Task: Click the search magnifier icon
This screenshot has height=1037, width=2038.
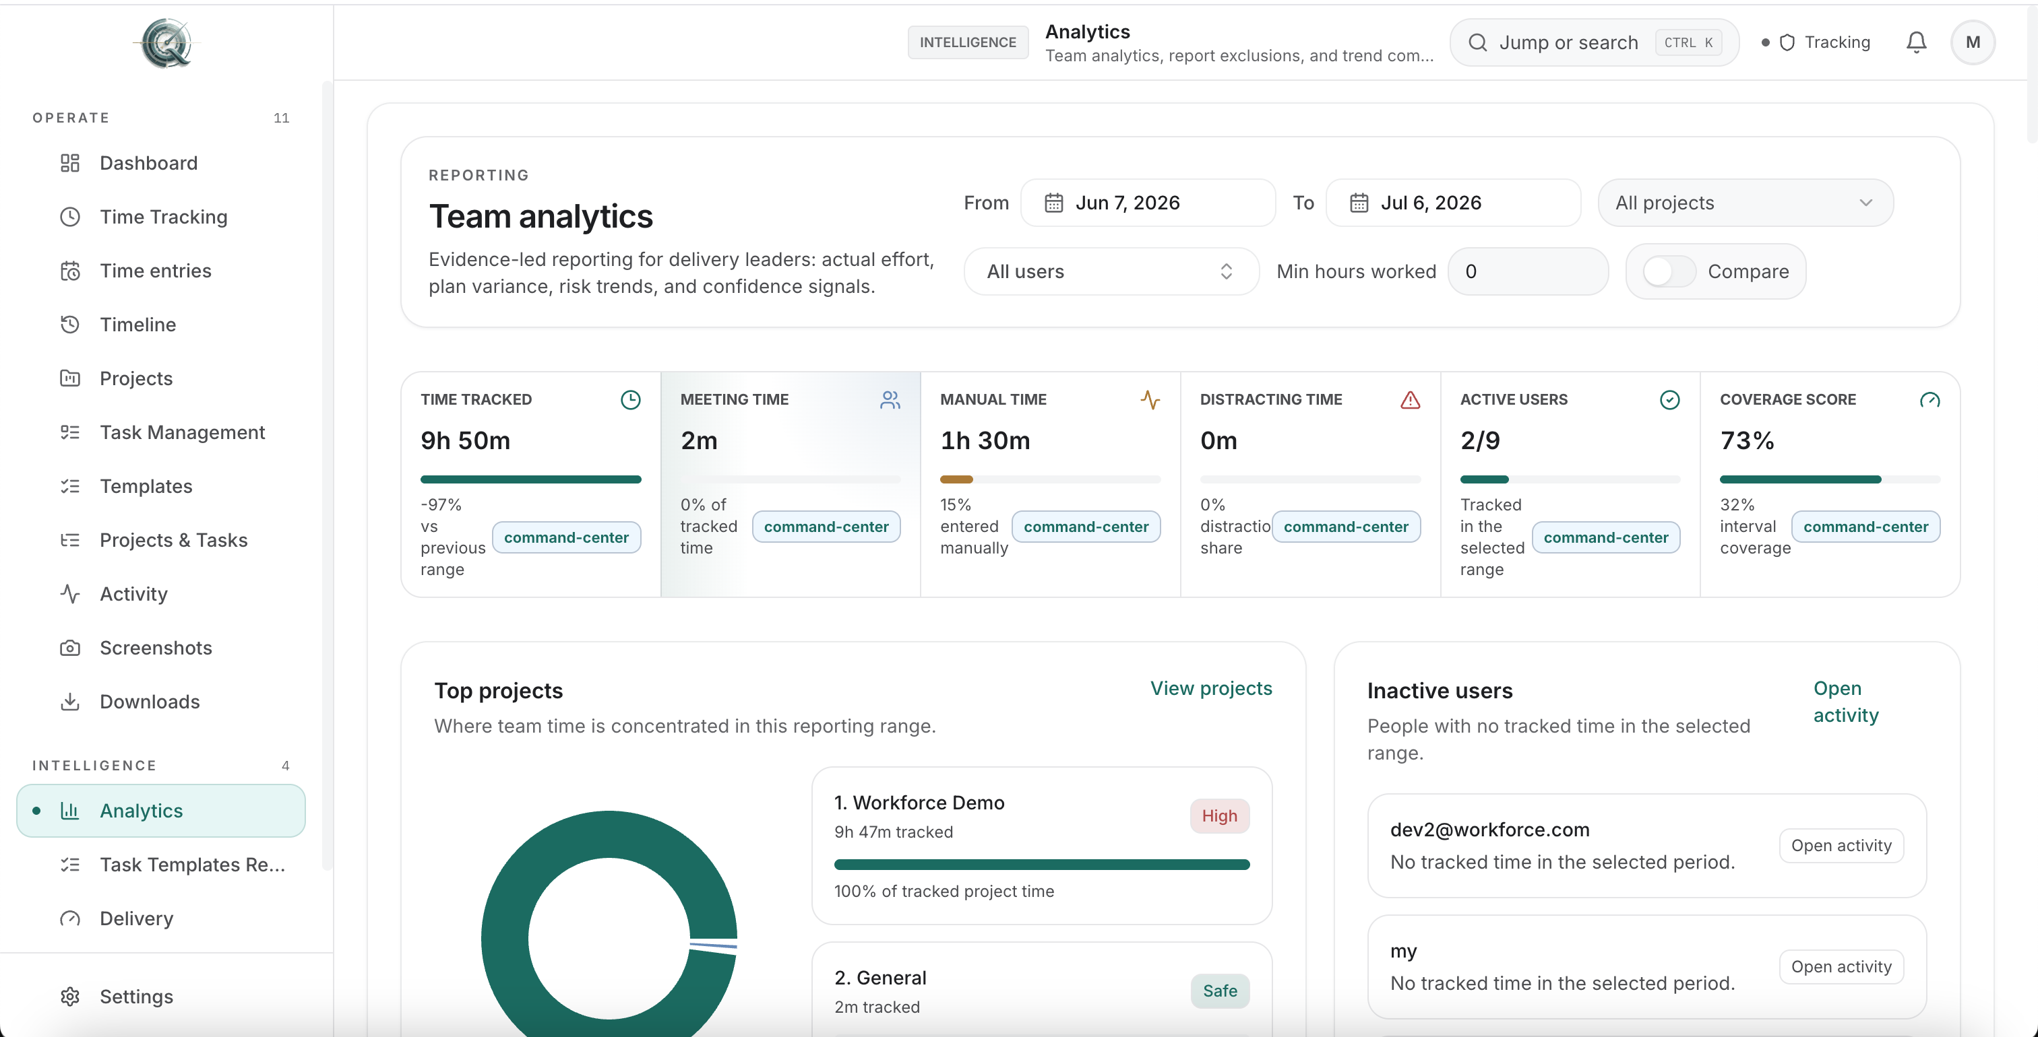Action: pyautogui.click(x=1477, y=42)
